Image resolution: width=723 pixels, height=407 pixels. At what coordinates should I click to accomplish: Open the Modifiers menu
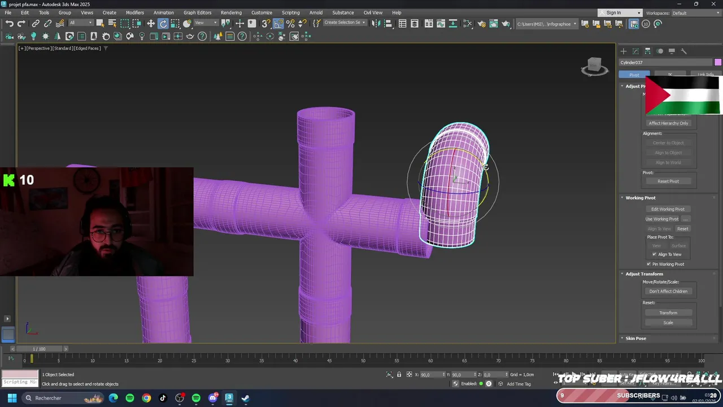[x=134, y=12]
